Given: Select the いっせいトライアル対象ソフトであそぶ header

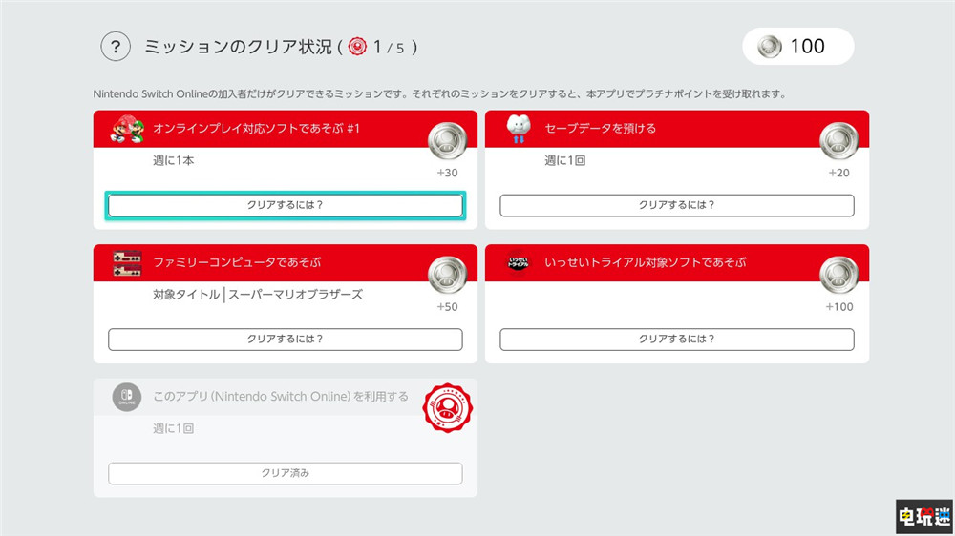Looking at the screenshot, I should tap(645, 262).
